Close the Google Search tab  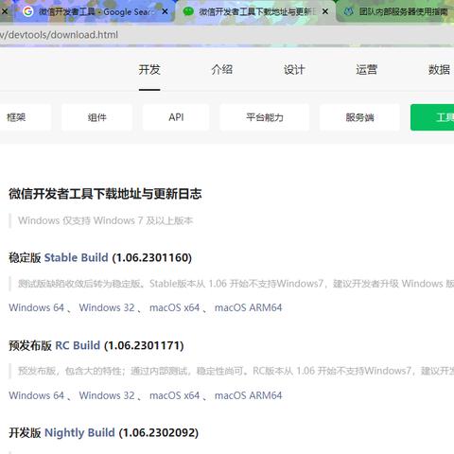pyautogui.click(x=165, y=11)
